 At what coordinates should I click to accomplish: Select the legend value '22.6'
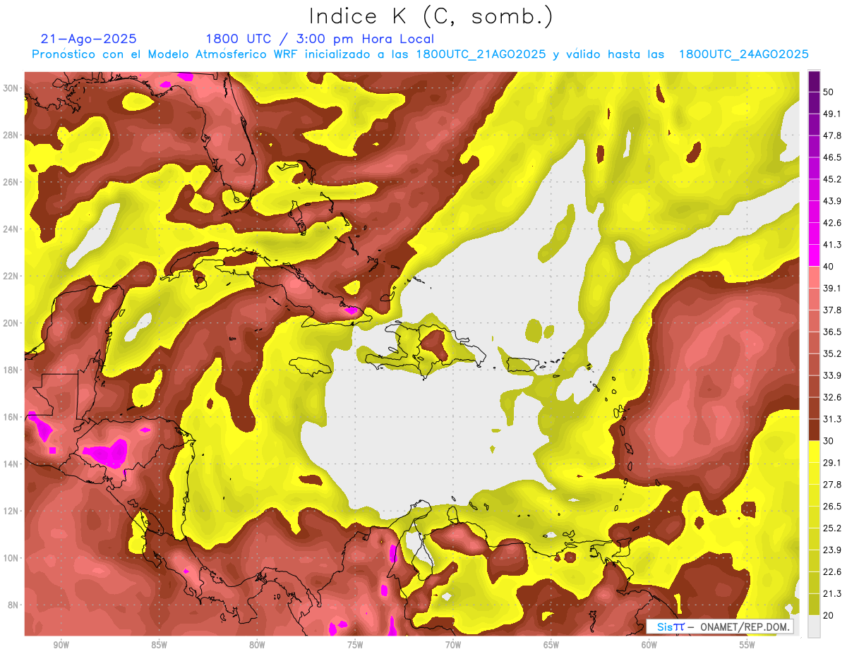(x=832, y=571)
